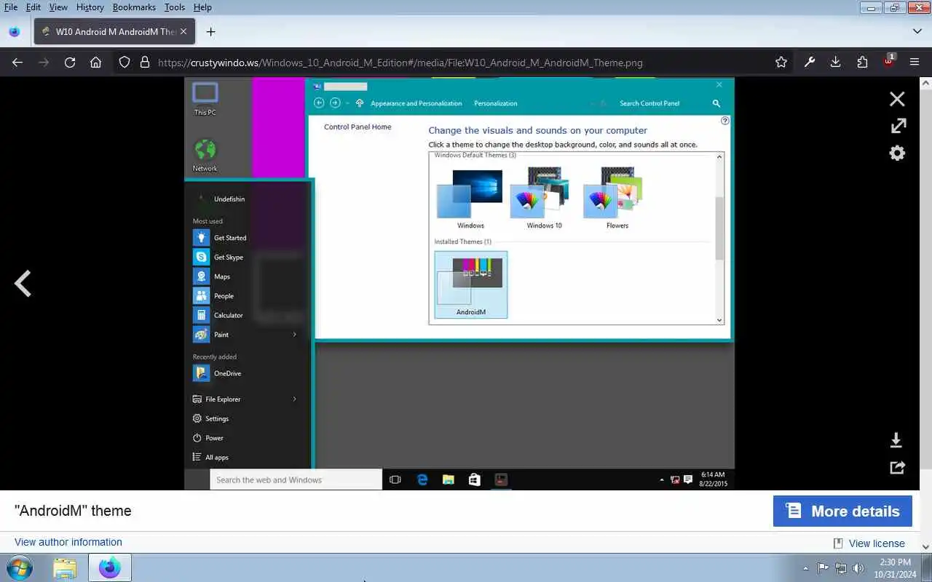Open the volume speaker tray icon
The width and height of the screenshot is (932, 582).
(x=859, y=568)
